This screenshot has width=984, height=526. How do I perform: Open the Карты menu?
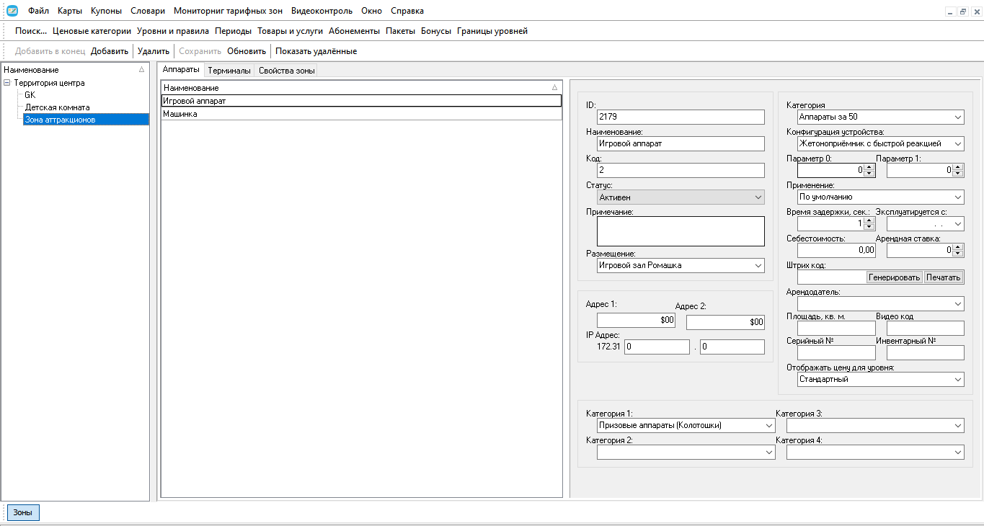(70, 11)
